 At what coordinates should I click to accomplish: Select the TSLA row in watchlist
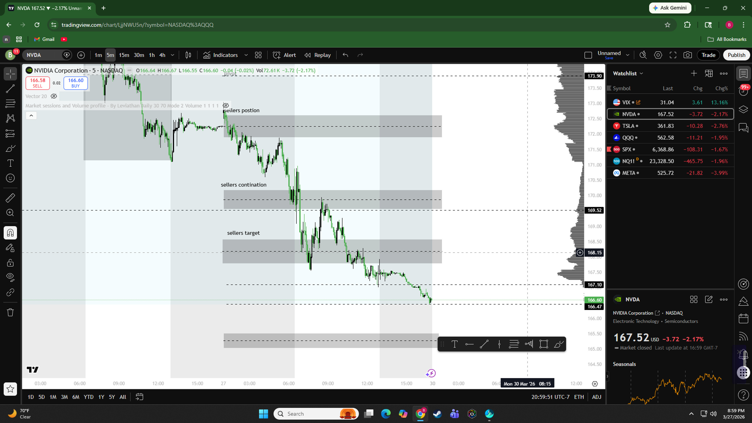click(x=670, y=126)
